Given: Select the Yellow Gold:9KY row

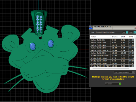Looking at the screenshot, I should 112,40.
